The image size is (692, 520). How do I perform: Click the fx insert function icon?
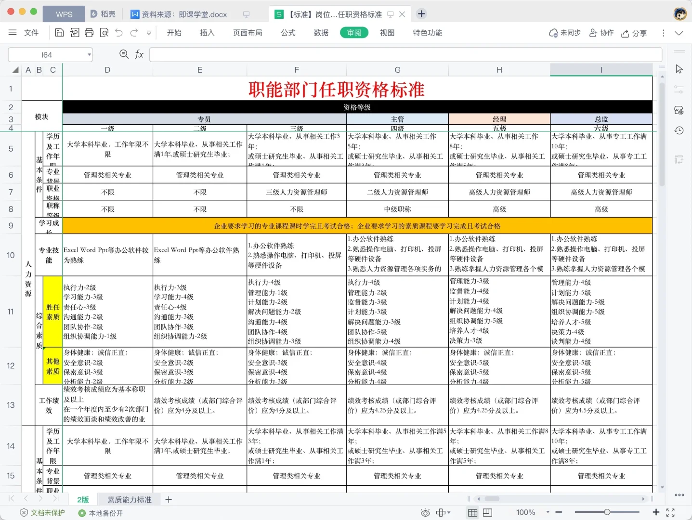pyautogui.click(x=139, y=54)
